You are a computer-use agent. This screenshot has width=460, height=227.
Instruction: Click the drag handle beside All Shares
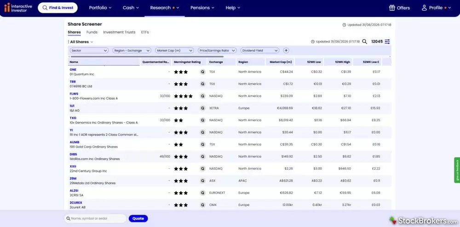[69, 42]
